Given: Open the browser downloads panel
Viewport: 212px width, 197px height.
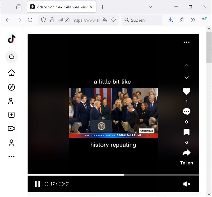Looking at the screenshot, I should pyautogui.click(x=171, y=20).
